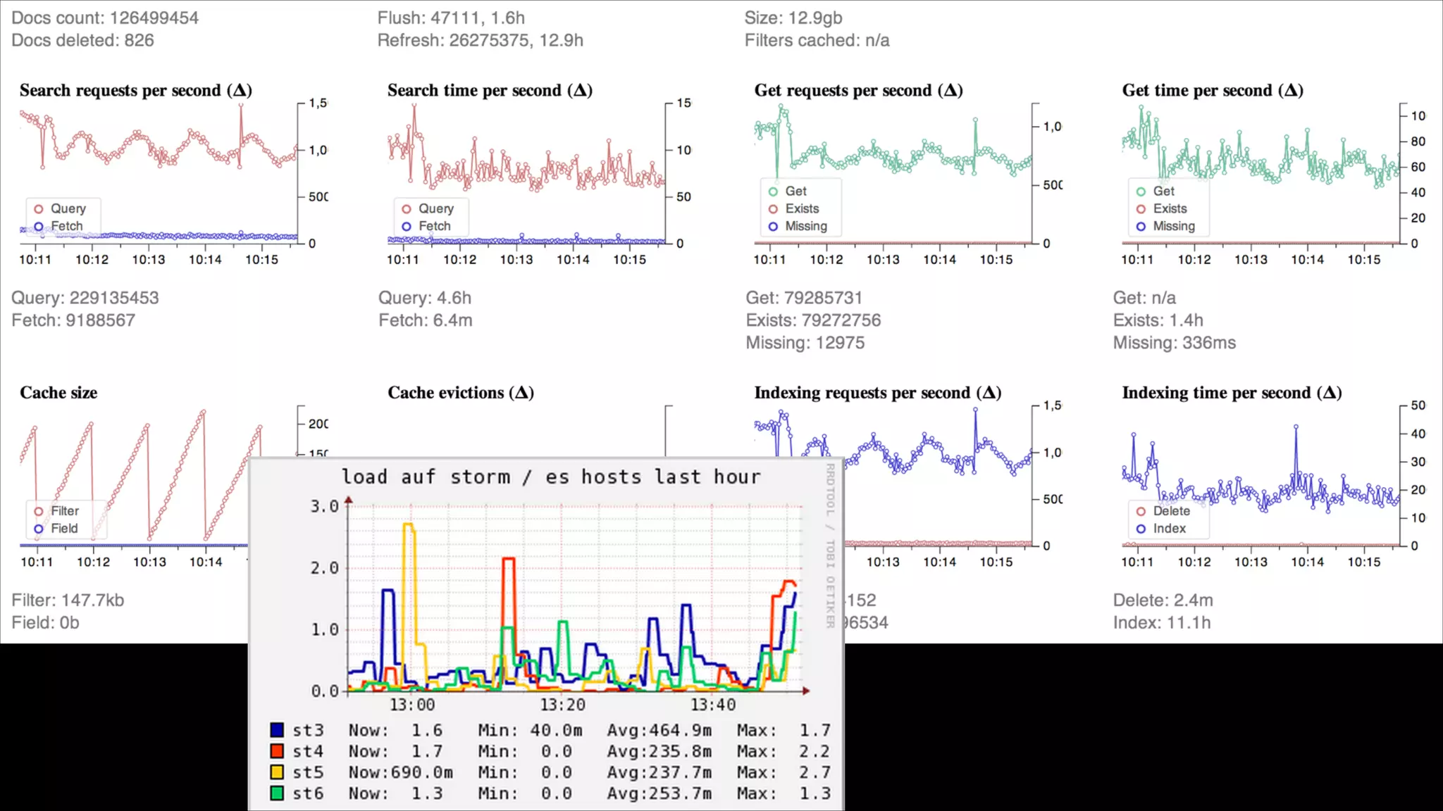Click the Missing legend marker in Get requests chart
The image size is (1443, 811).
click(773, 227)
